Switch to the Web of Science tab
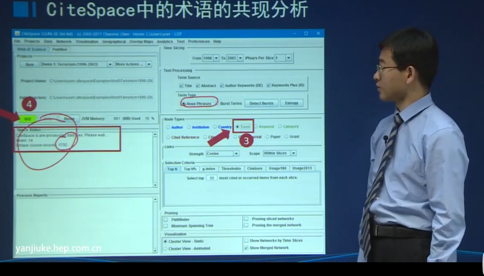 (31, 49)
